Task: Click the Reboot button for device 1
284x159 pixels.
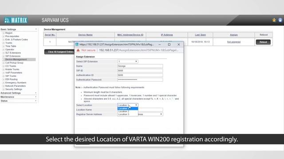Action: (263, 42)
